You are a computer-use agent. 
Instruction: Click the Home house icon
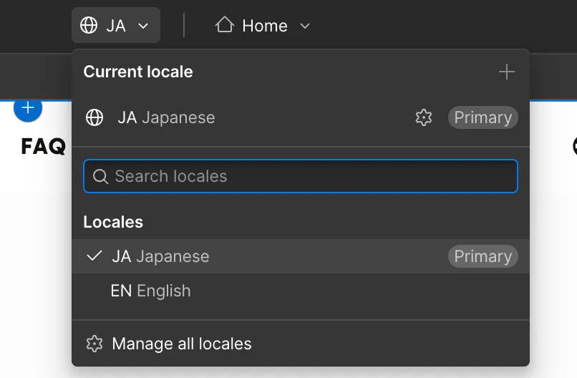coord(225,25)
